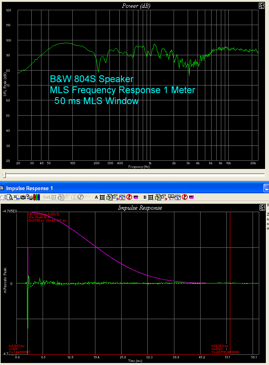The width and height of the screenshot is (269, 365).
Task: Click the 'SPL Peak (dB)' axis label
Action: point(5,84)
